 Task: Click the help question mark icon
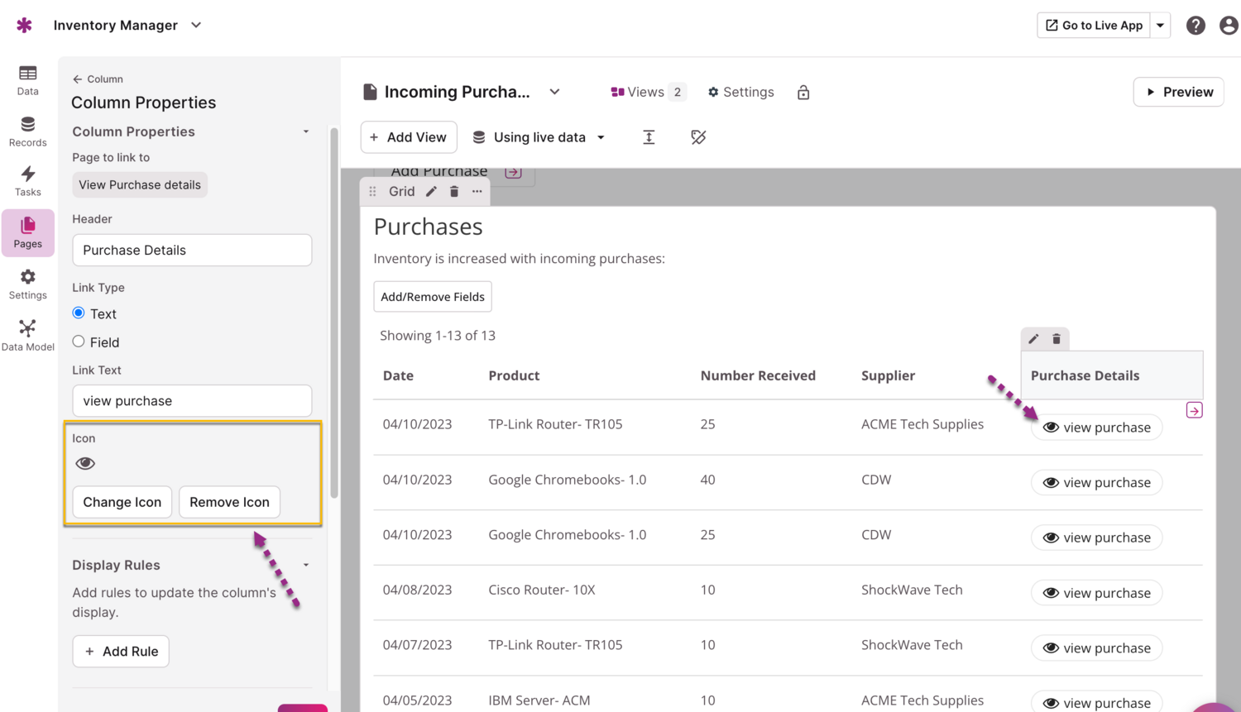tap(1195, 26)
